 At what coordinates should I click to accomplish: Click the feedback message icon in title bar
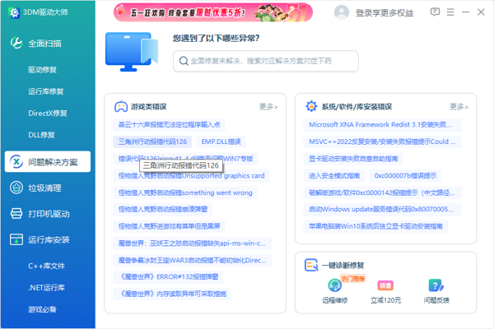click(435, 12)
